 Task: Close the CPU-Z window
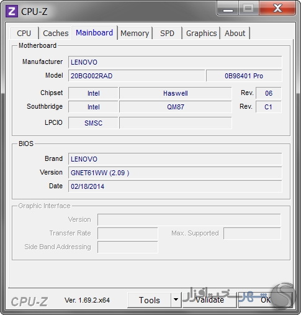point(277,9)
